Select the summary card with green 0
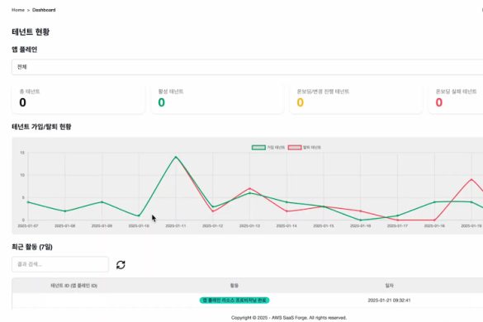The height and width of the screenshot is (322, 483). point(217,98)
